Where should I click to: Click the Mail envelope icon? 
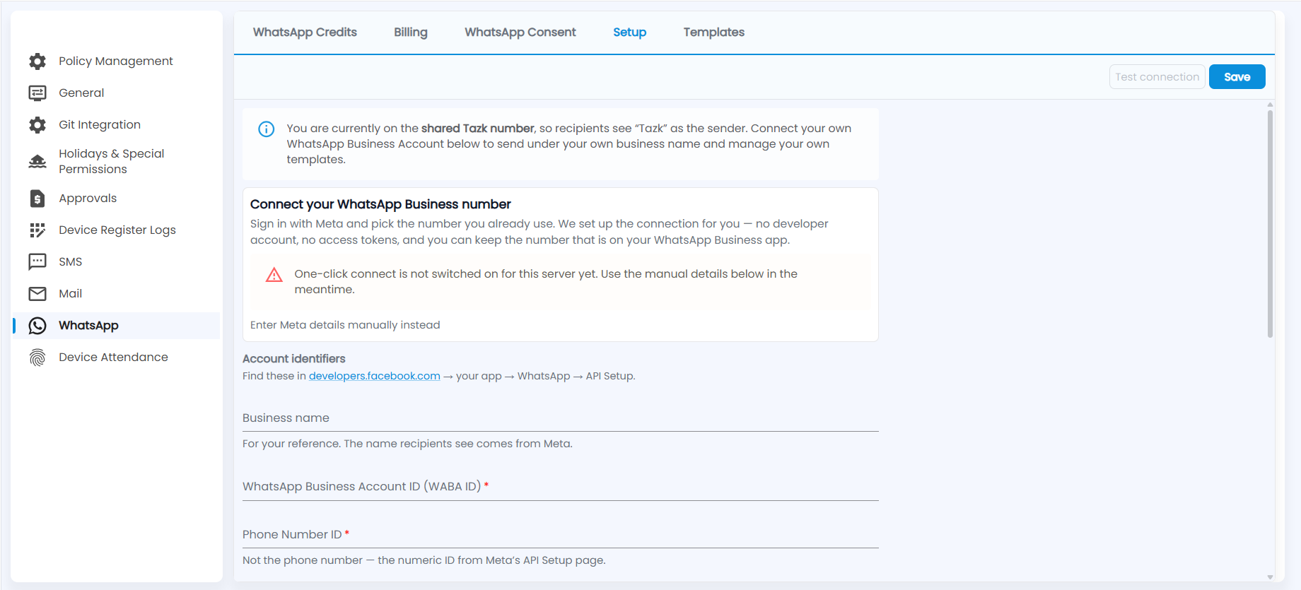click(x=37, y=294)
